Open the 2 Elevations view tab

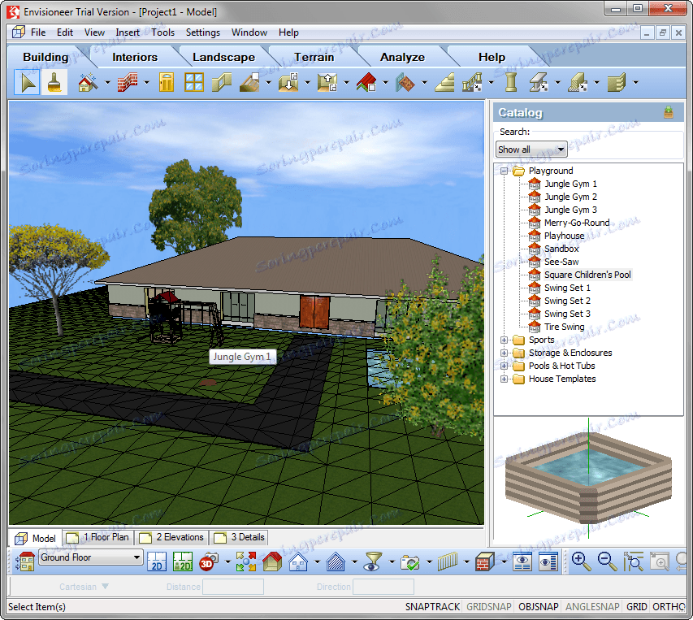coord(171,537)
